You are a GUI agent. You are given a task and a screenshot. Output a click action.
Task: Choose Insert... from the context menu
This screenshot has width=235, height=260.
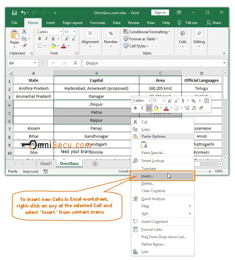(162, 176)
